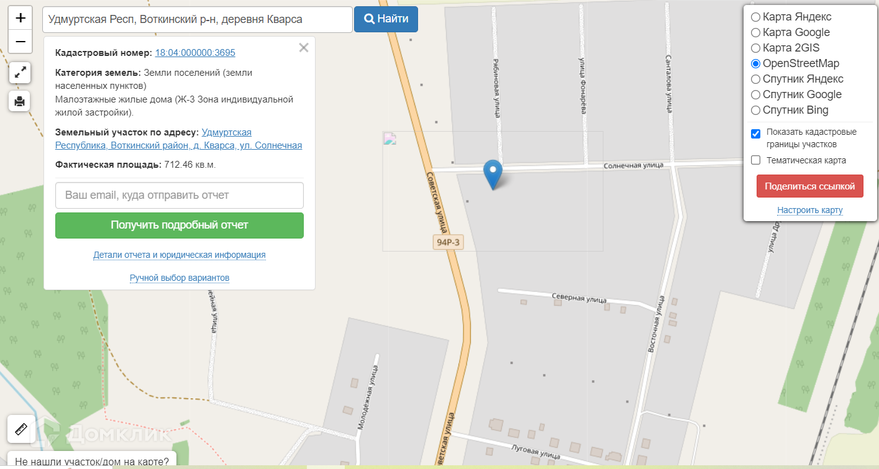Print the map using the printer icon

[20, 101]
